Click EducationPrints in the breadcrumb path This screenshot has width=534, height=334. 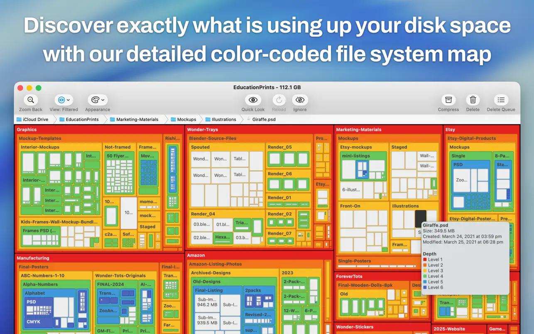coord(82,119)
